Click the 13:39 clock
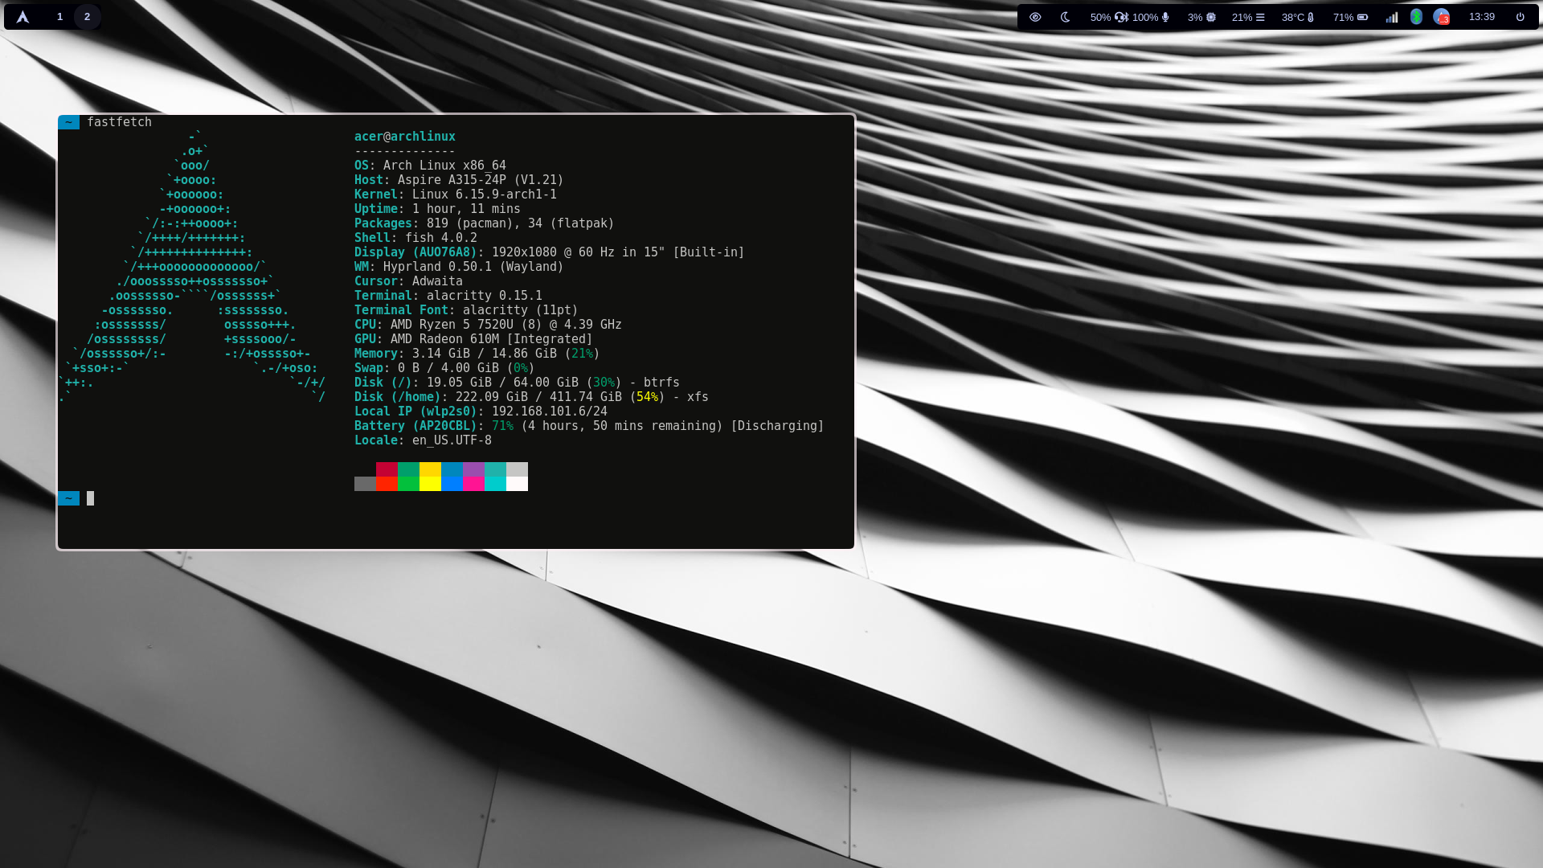 (1481, 17)
